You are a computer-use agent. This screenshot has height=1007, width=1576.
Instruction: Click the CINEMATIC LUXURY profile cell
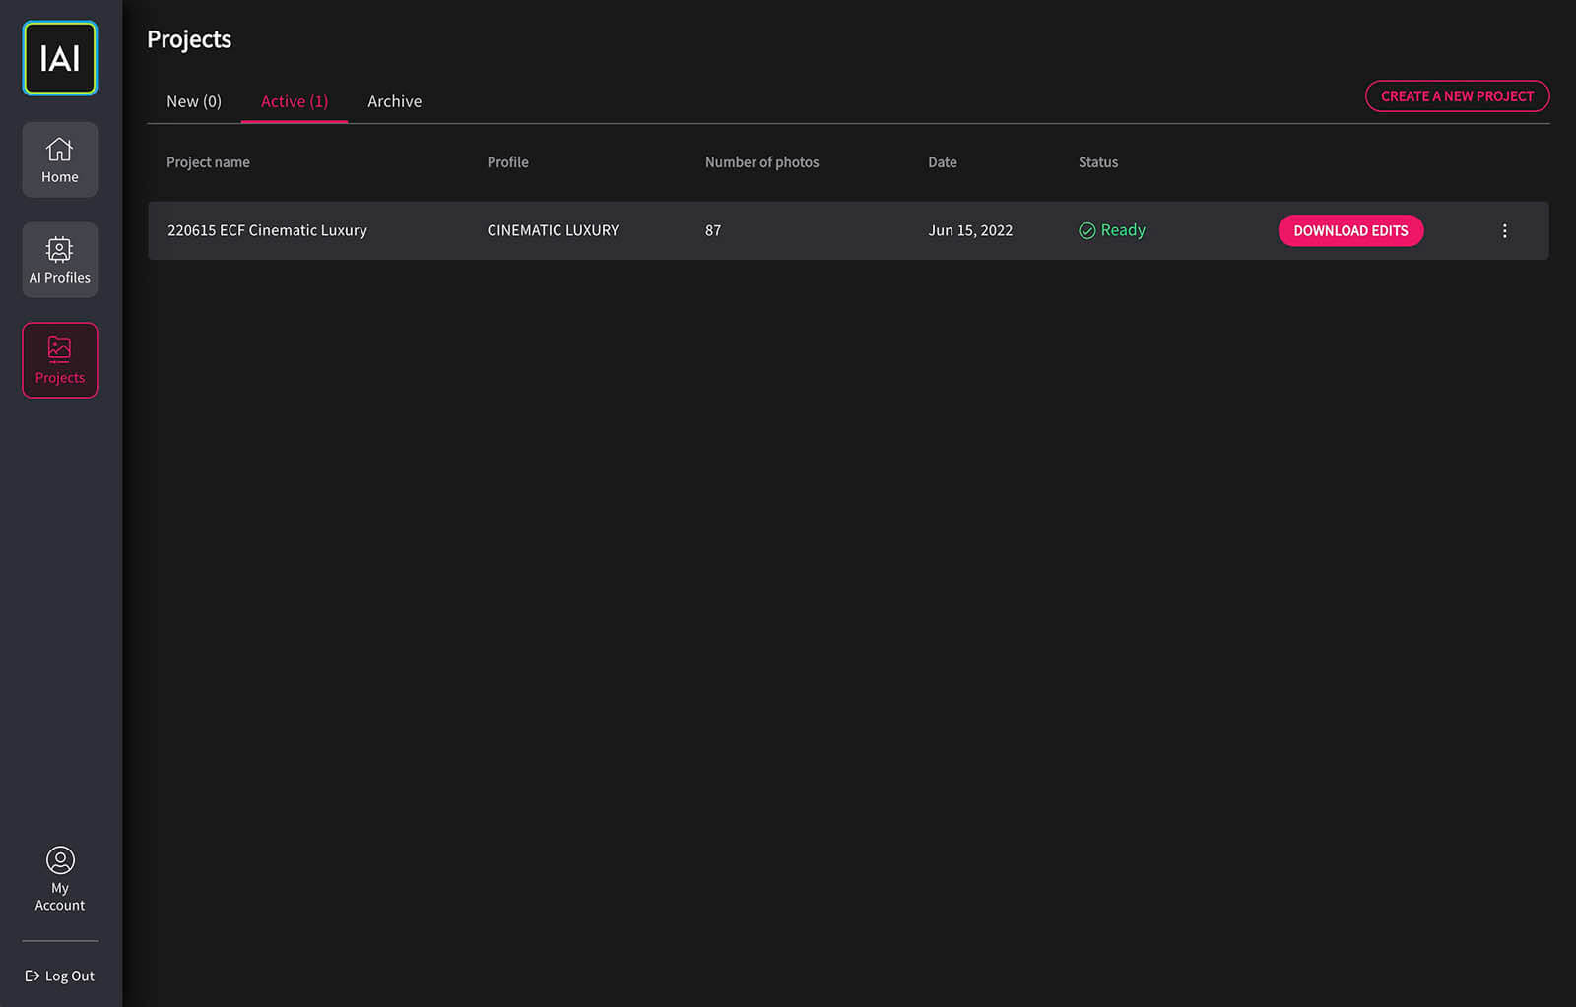coord(553,230)
